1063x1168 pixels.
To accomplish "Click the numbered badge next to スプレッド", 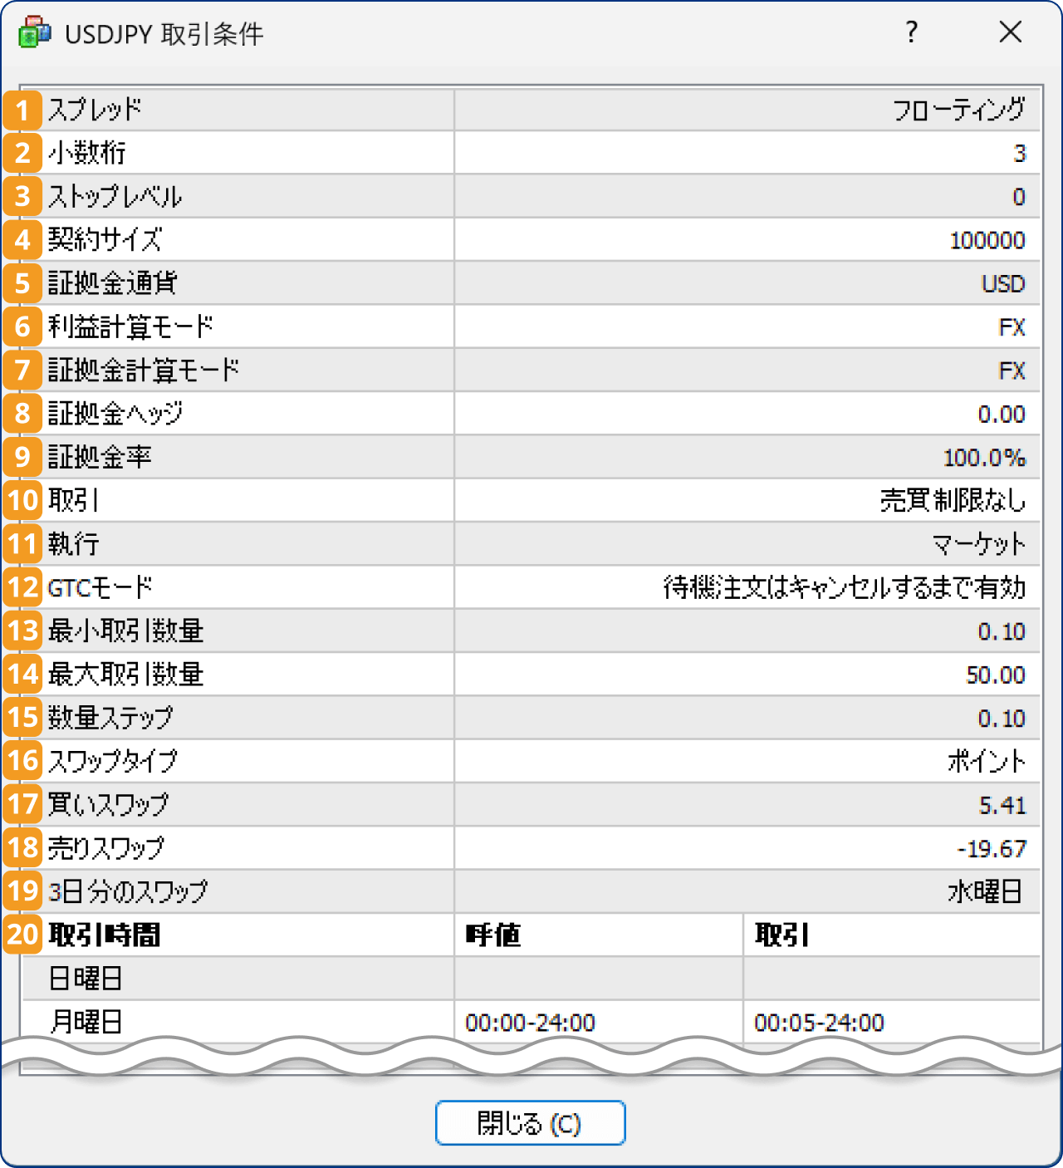I will (x=22, y=109).
